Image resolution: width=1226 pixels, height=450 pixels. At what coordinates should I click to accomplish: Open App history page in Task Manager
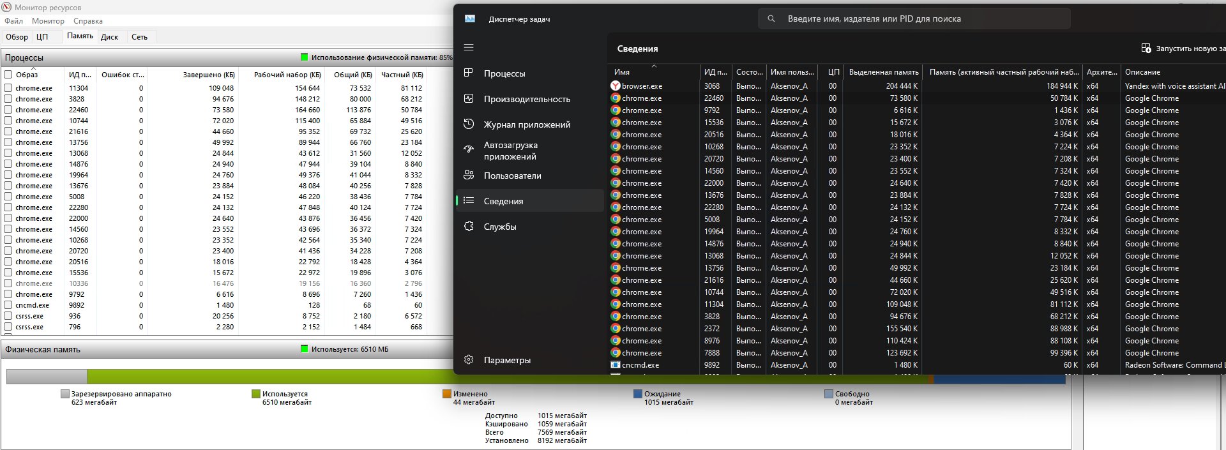pyautogui.click(x=529, y=124)
